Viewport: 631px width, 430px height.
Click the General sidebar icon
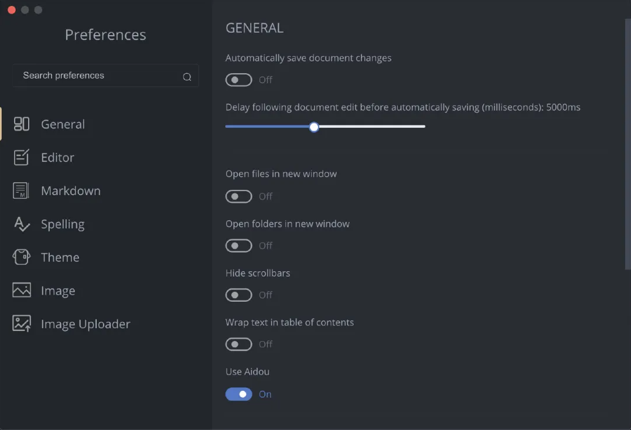coord(21,124)
